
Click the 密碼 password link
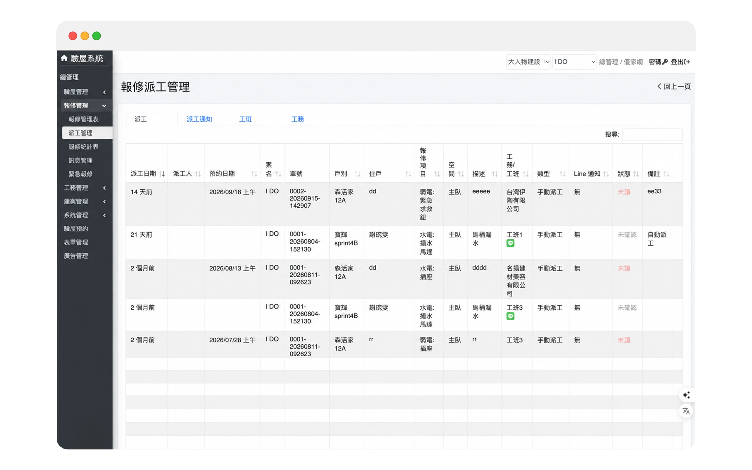point(658,62)
